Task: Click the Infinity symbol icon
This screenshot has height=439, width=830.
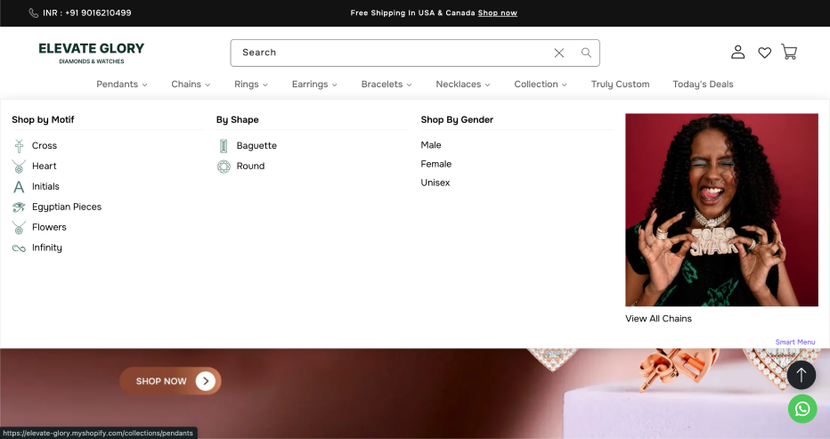Action: point(19,248)
